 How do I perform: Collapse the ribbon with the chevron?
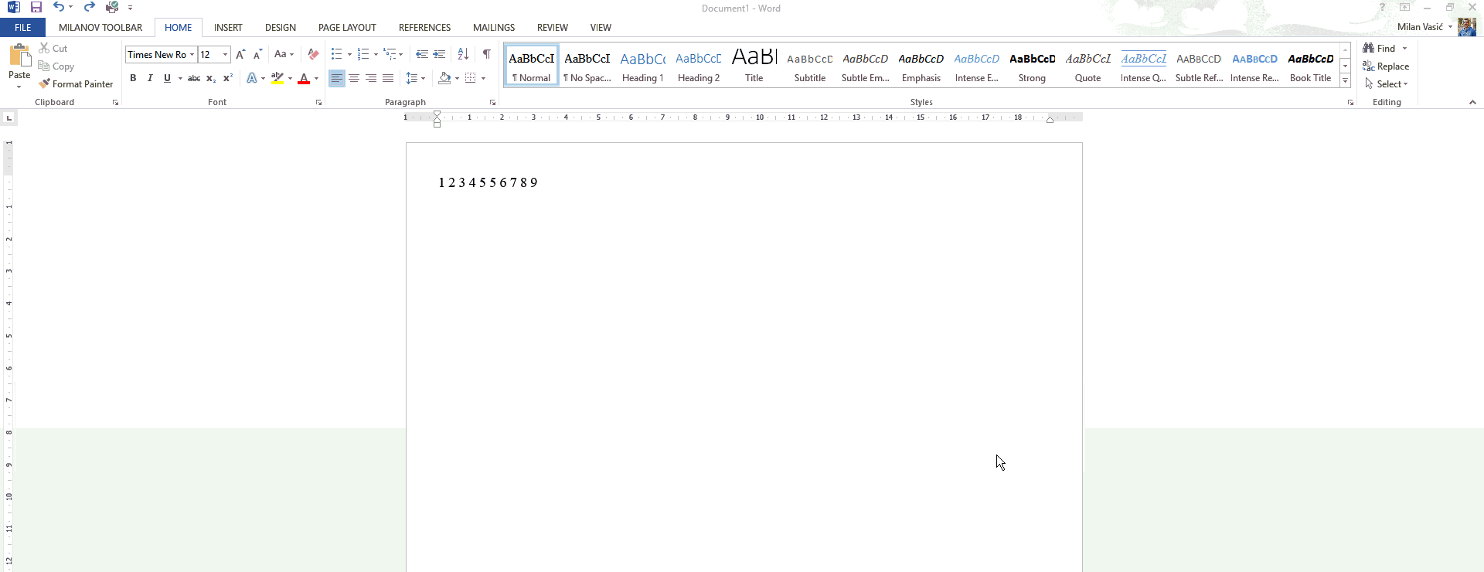1472,102
